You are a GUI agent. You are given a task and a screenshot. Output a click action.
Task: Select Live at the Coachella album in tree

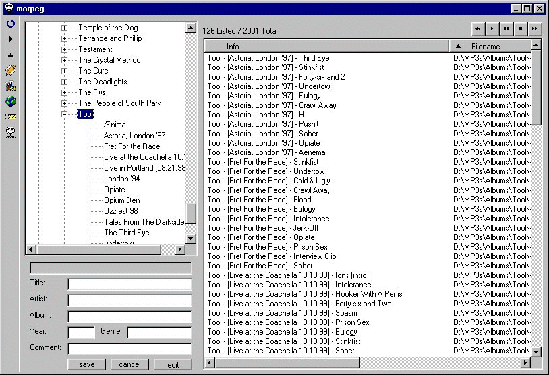point(144,157)
